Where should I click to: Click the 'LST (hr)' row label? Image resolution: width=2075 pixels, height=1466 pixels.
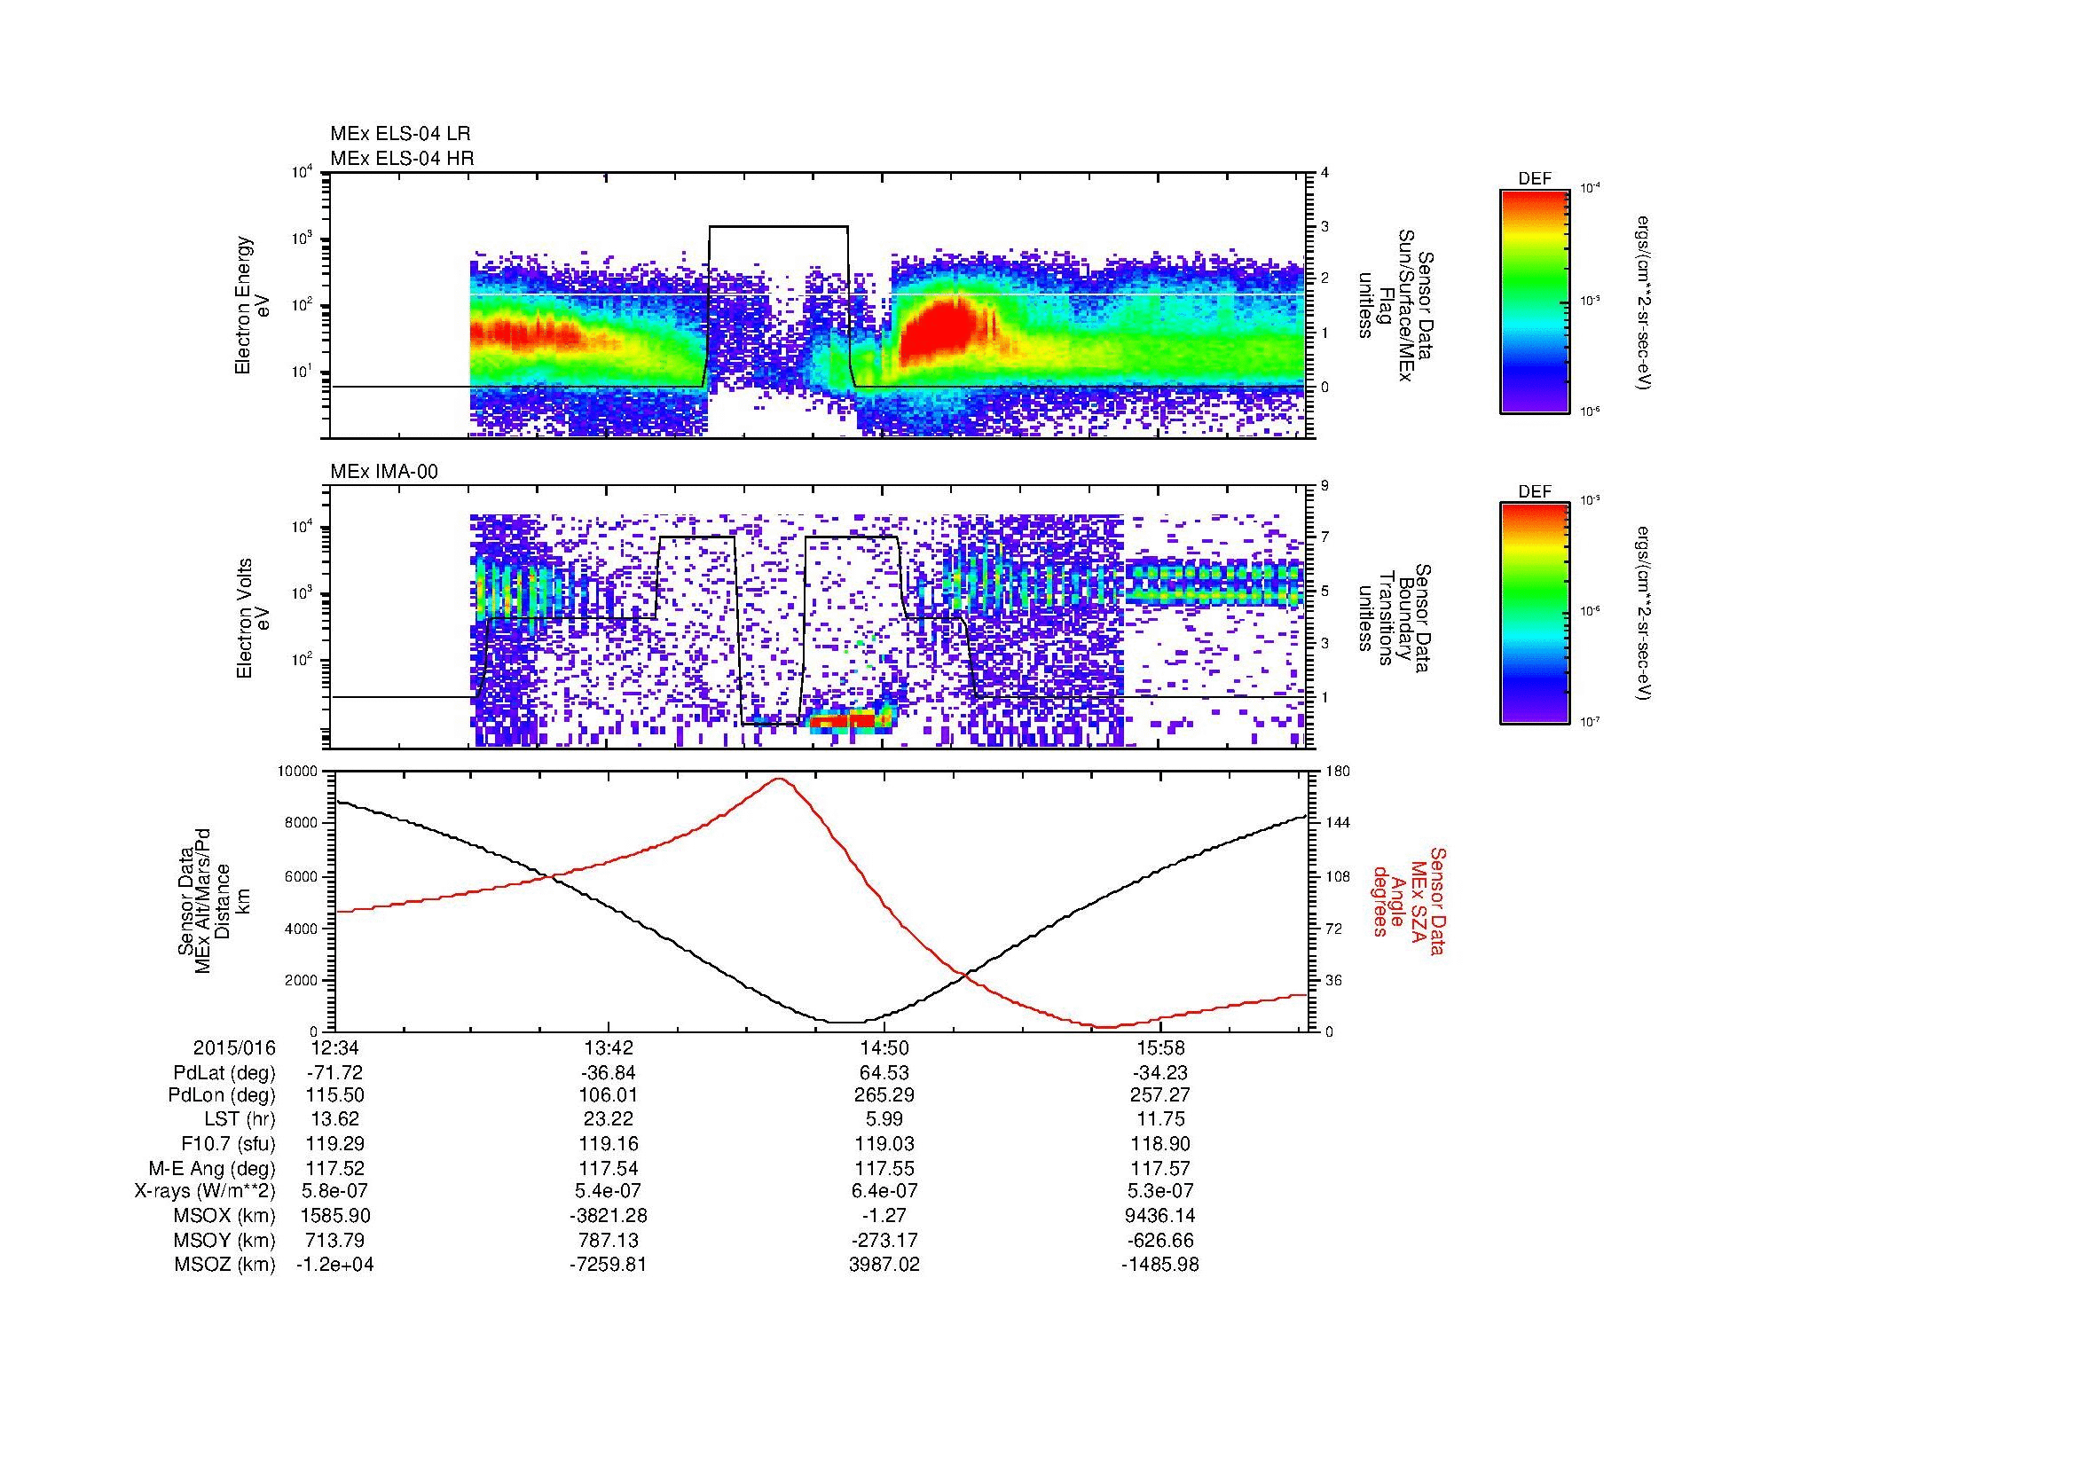click(240, 1119)
